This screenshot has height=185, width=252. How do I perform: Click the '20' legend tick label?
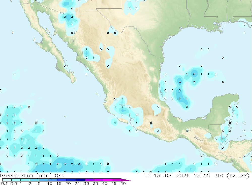[x=68, y=183]
